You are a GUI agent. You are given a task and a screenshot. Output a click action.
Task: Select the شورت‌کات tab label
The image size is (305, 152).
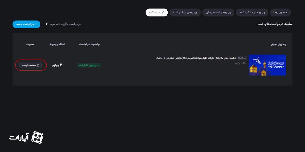(x=154, y=13)
